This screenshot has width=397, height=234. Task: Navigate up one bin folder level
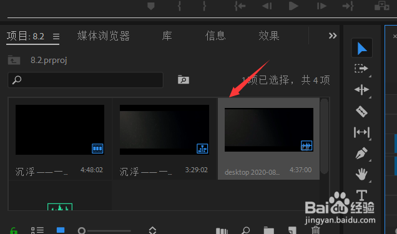pos(14,60)
